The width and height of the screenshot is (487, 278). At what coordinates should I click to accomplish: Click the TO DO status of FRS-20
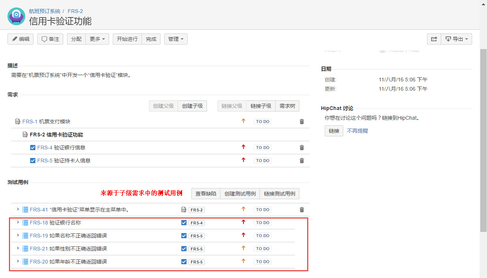[263, 262]
